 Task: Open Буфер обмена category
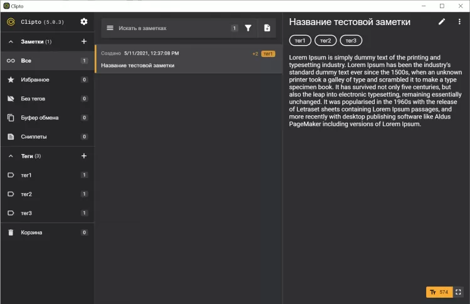coord(41,118)
